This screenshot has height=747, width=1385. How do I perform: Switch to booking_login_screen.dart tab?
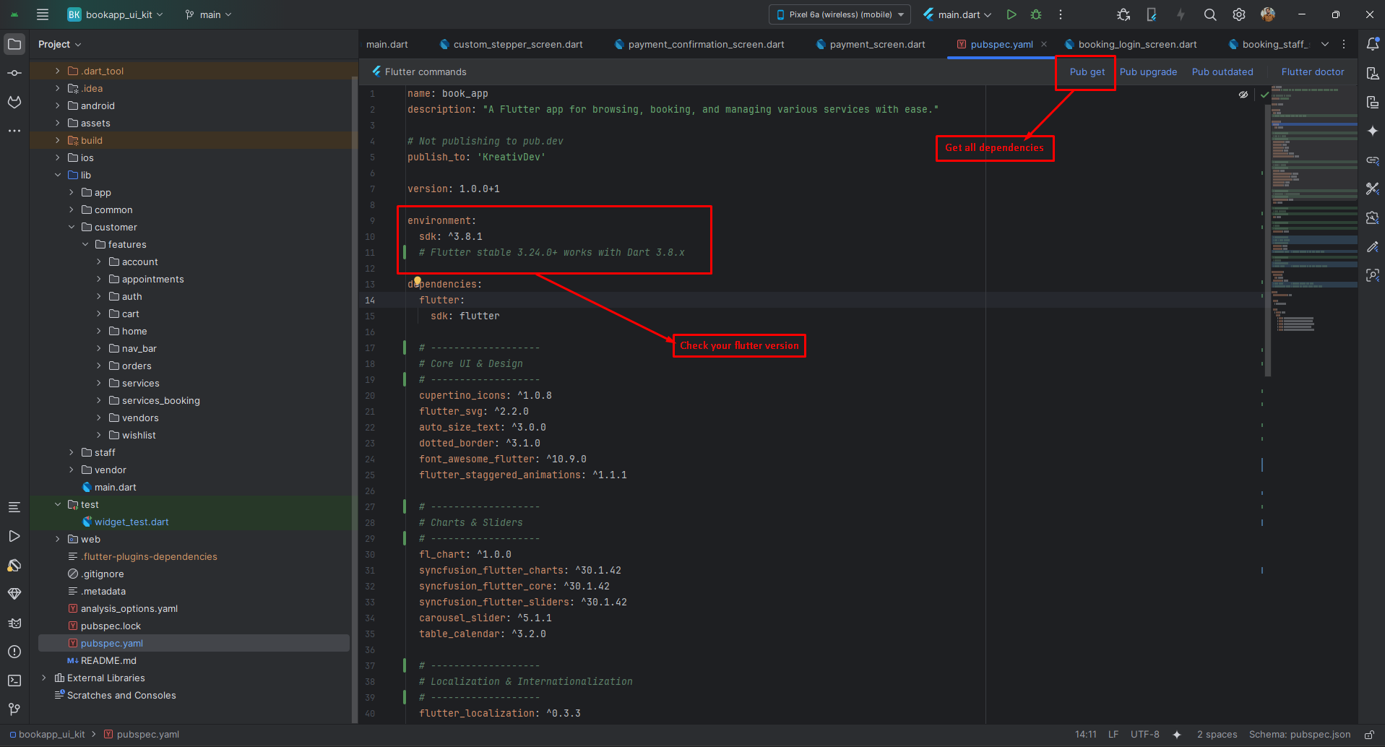1131,44
